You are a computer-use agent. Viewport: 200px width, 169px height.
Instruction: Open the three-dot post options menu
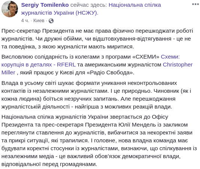(x=195, y=4)
